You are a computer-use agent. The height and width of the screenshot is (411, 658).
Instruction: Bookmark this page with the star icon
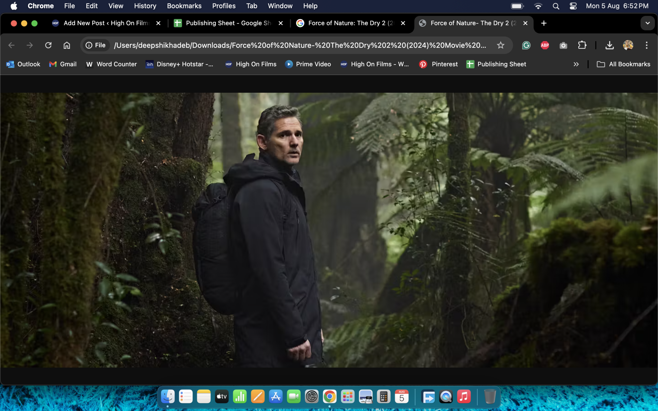[501, 45]
